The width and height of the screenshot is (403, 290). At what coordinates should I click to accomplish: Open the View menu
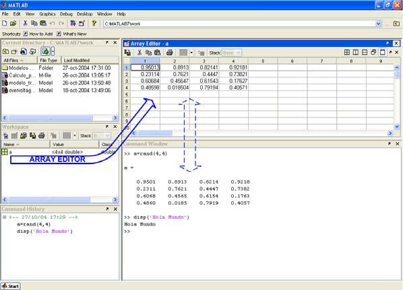(30, 14)
